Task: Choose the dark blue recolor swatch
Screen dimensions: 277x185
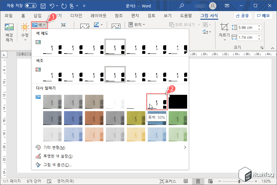Action: pyautogui.click(x=73, y=118)
